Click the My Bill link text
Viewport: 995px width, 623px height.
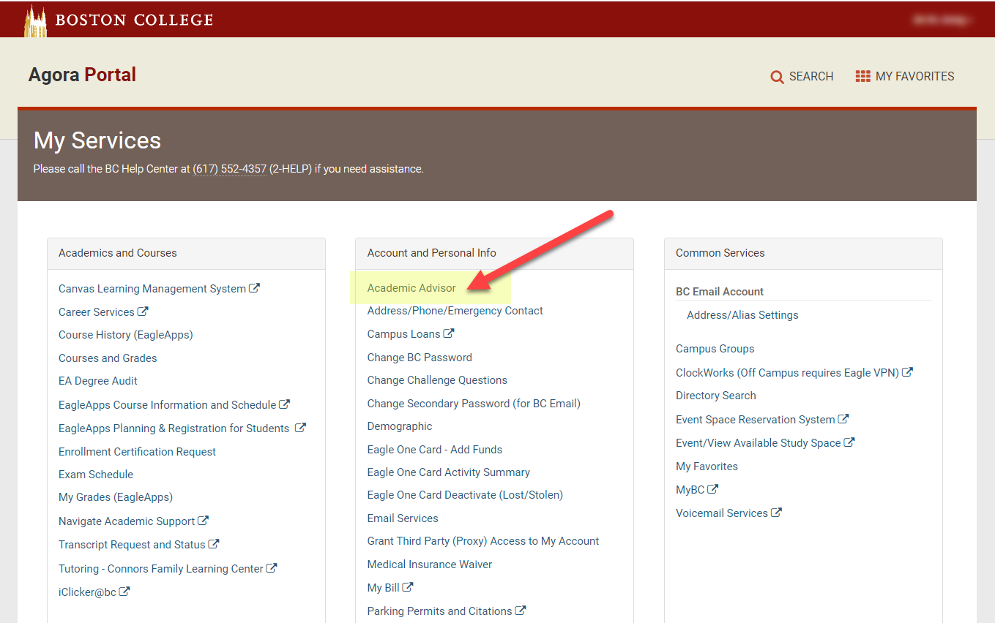pyautogui.click(x=383, y=588)
